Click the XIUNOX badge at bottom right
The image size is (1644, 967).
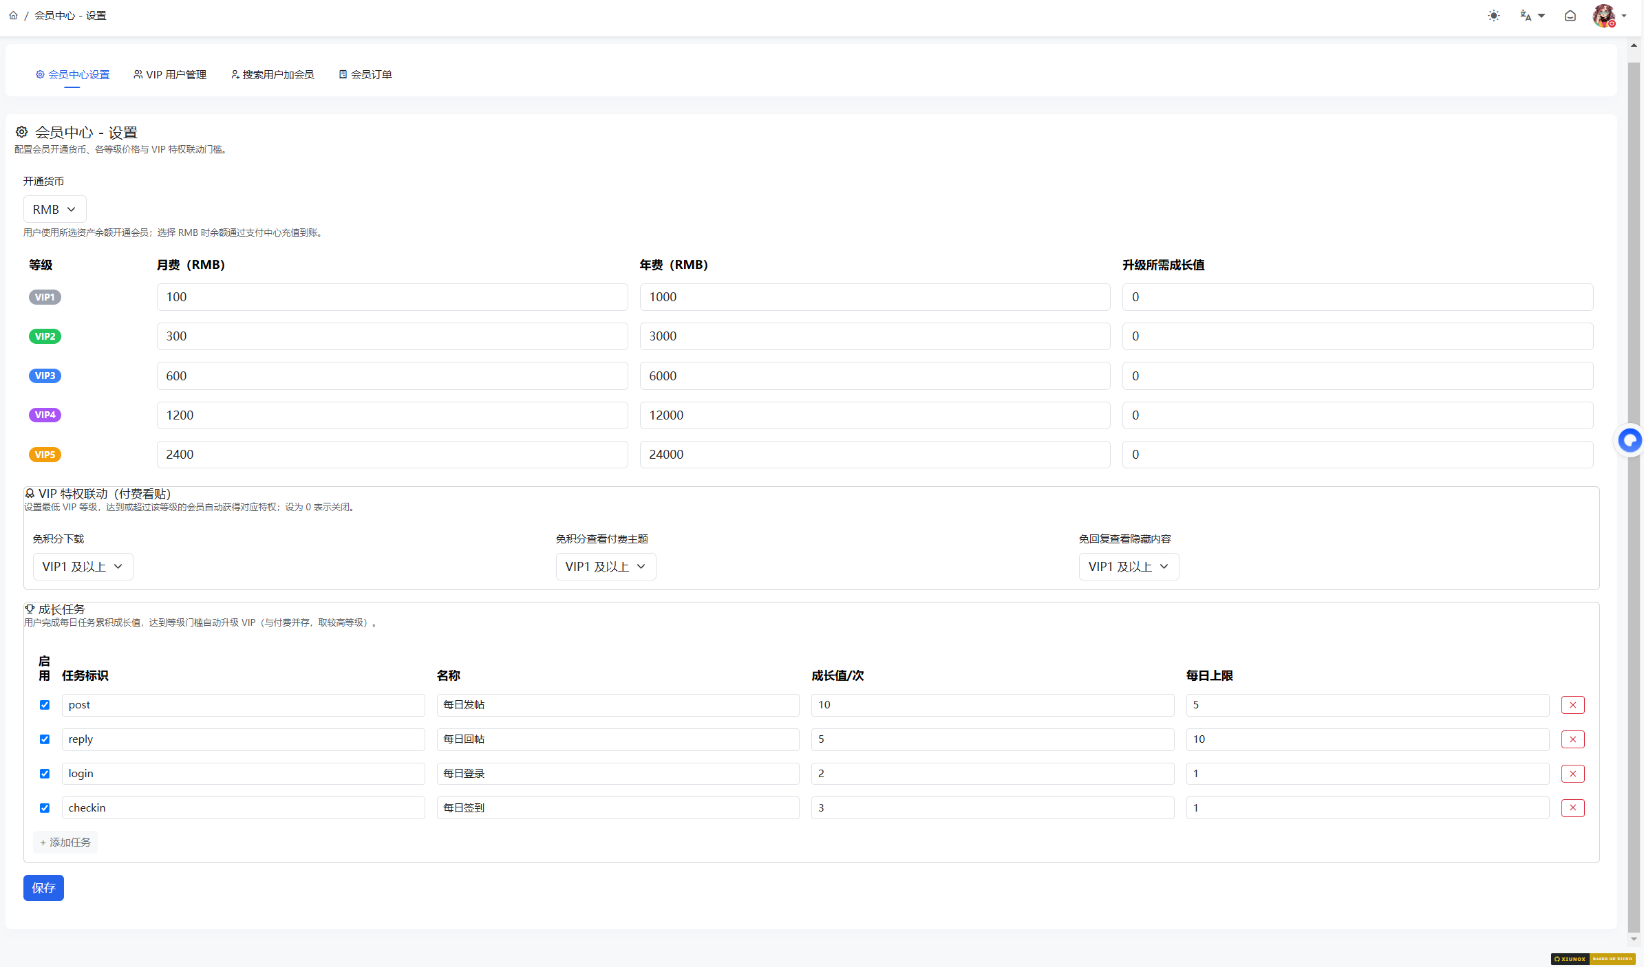[x=1593, y=959]
